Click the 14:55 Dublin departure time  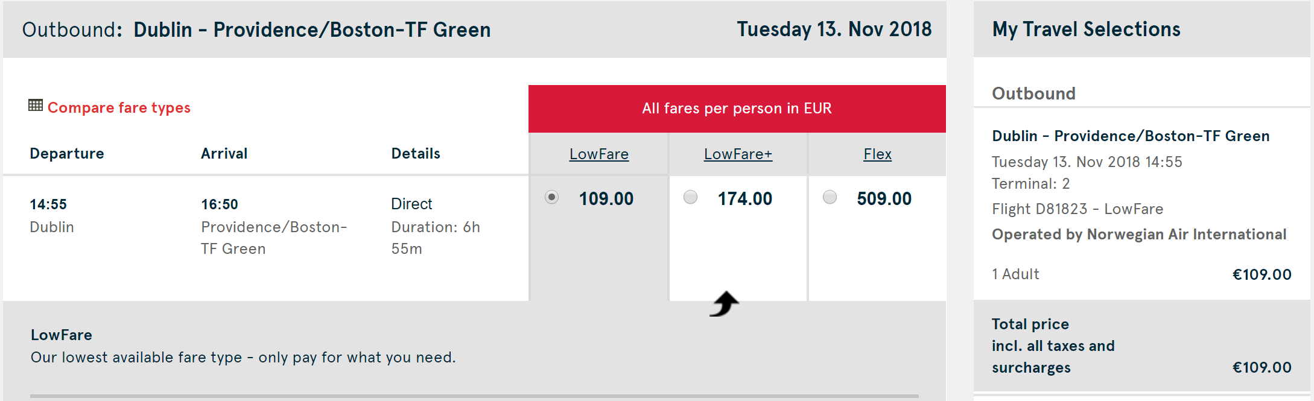(48, 204)
